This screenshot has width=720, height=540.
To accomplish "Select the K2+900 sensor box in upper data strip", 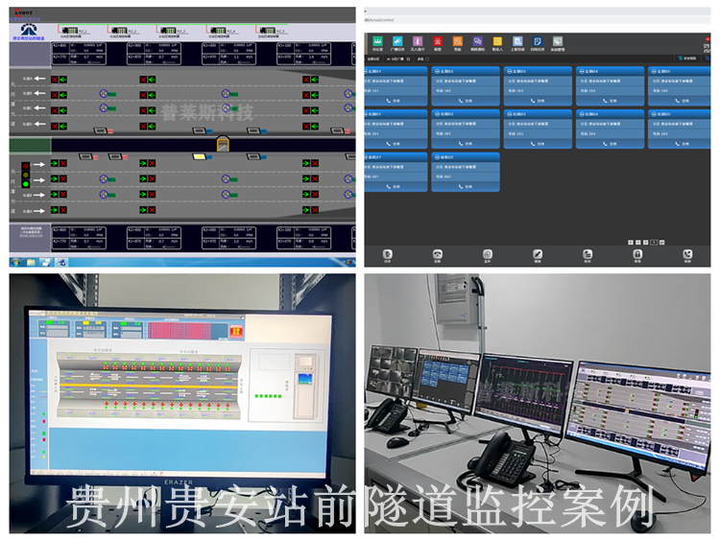I will pyautogui.click(x=154, y=54).
